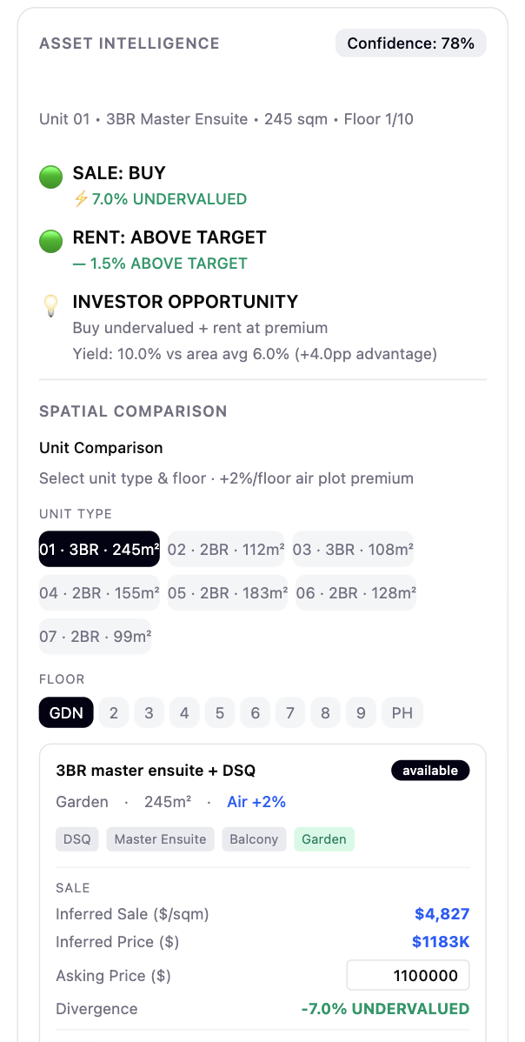Click the Confidence: 78% badge
This screenshot has height=1042, width=525.
click(x=410, y=43)
